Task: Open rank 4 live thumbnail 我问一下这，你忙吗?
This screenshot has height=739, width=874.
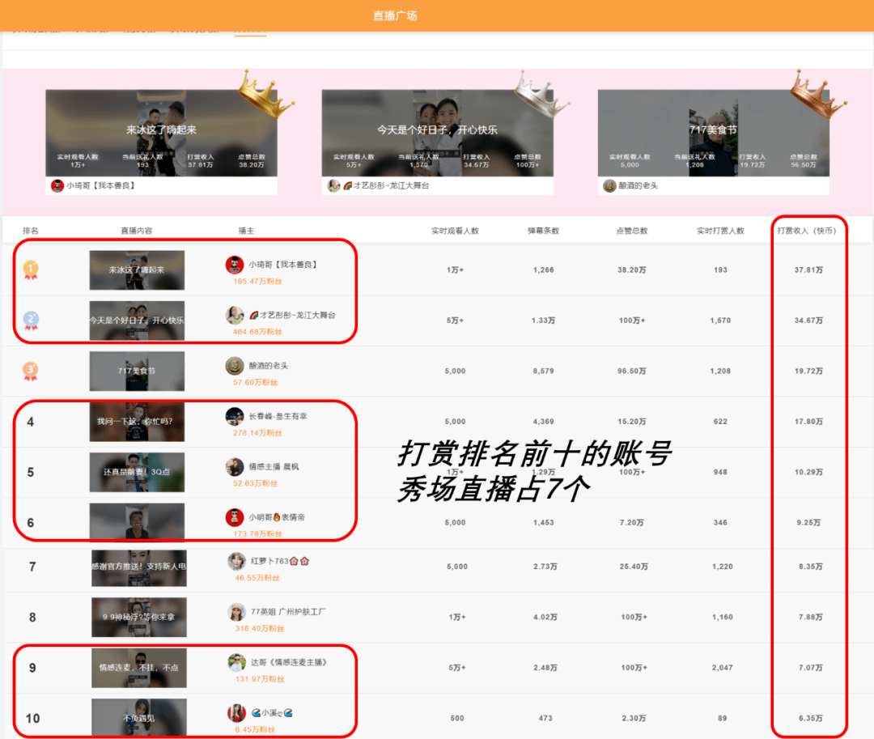Action: pyautogui.click(x=137, y=422)
